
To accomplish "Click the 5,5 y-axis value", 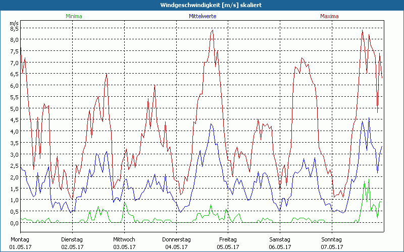I will [x=14, y=97].
